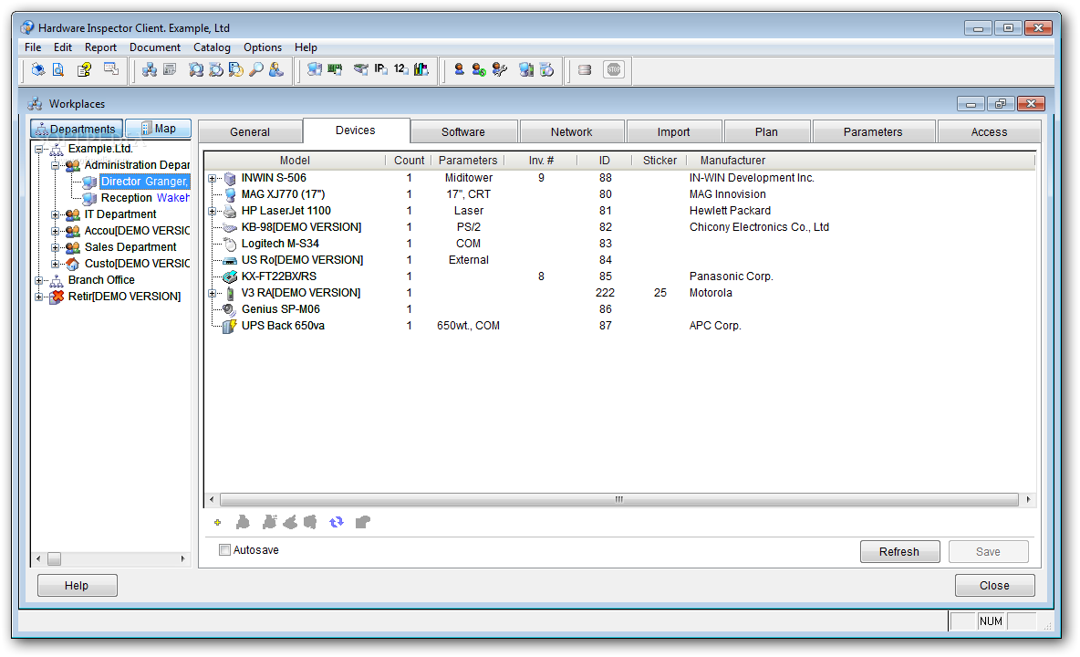The width and height of the screenshot is (1080, 657).
Task: Click the grey list form toolbar icon
Action: pyautogui.click(x=170, y=69)
